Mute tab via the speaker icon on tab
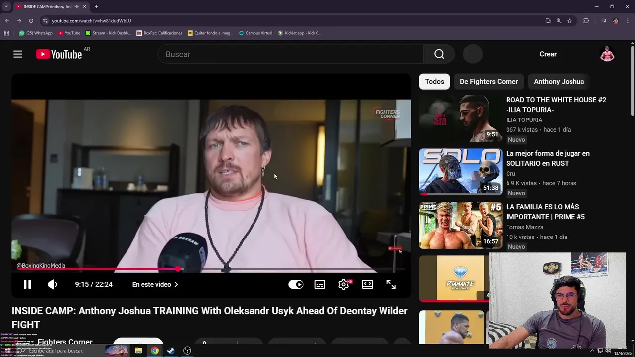Image resolution: width=635 pixels, height=357 pixels. [76, 7]
